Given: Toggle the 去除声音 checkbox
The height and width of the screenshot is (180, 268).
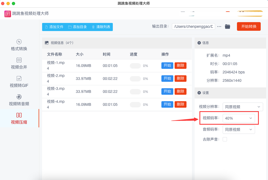Looking at the screenshot, I should pos(225,139).
